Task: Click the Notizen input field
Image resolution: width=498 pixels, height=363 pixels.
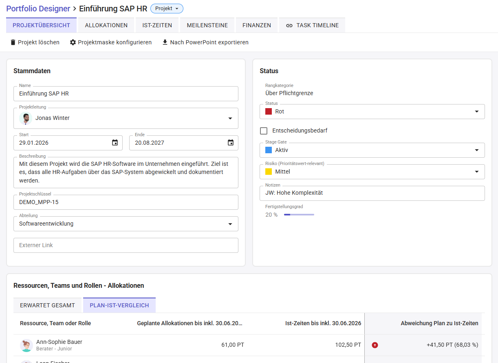Action: click(x=372, y=193)
